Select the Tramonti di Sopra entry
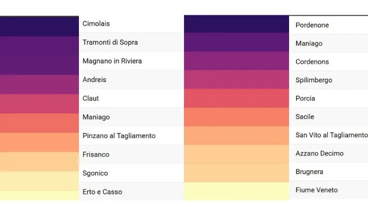 (x=110, y=42)
